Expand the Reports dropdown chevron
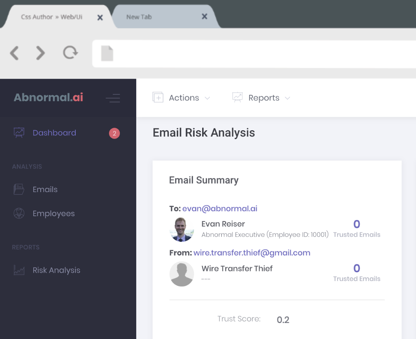Screen dimensions: 416x339 click(x=287, y=98)
